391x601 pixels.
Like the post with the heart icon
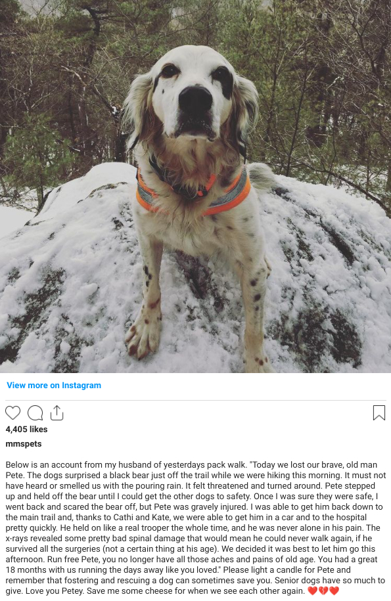pyautogui.click(x=12, y=412)
